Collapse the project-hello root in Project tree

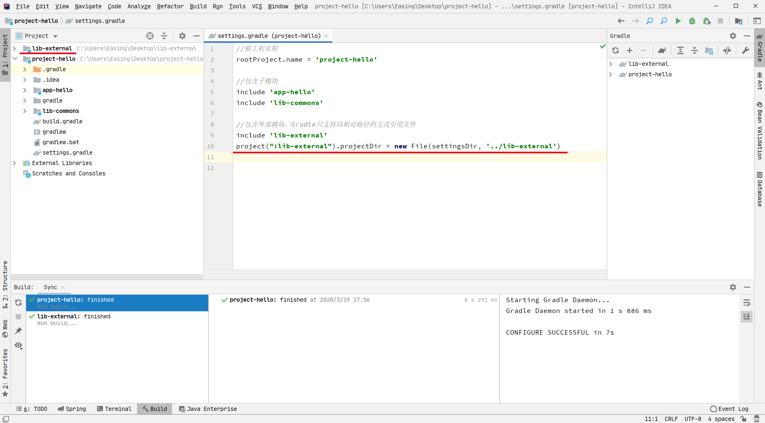click(15, 59)
